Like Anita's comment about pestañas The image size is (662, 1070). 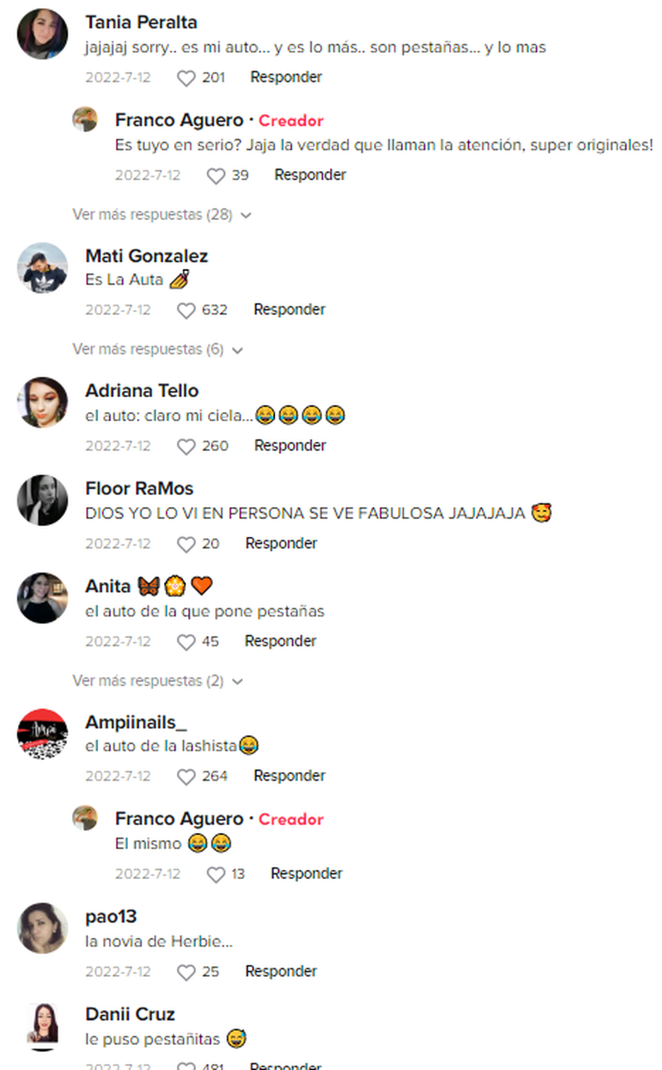(x=186, y=642)
